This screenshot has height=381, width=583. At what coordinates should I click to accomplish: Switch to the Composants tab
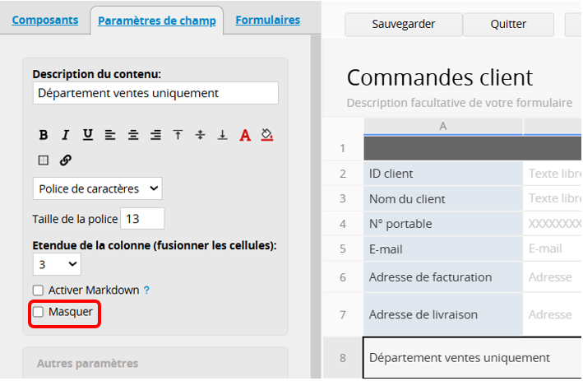[x=45, y=20]
